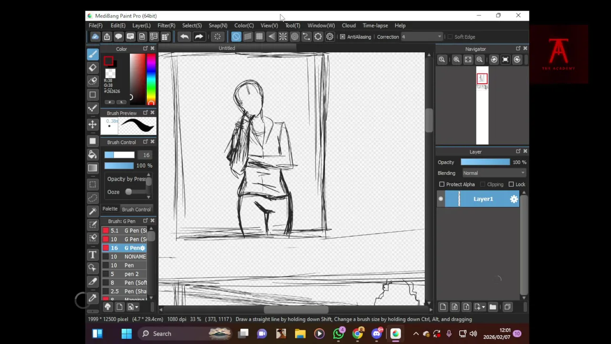
Task: Open the Filter(R) menu
Action: coord(166,25)
